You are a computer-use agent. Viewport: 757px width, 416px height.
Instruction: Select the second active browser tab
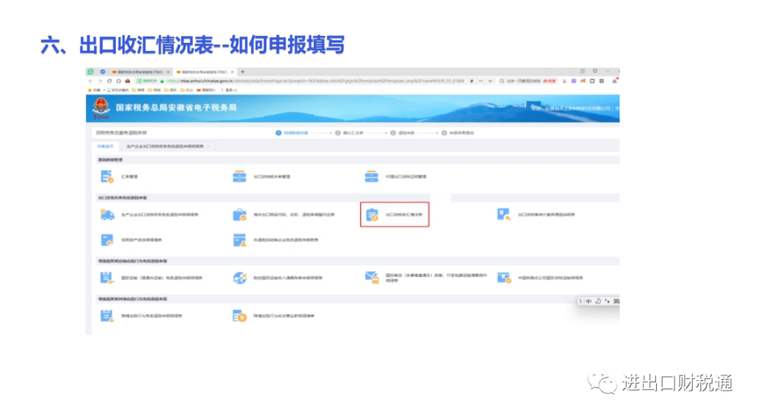(x=204, y=72)
